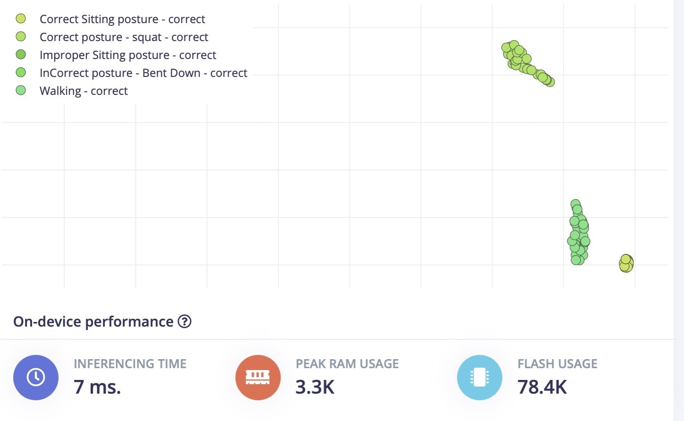Click the 'Correct posture - squat - correct' label
Screen dimensions: 684x421
(124, 37)
